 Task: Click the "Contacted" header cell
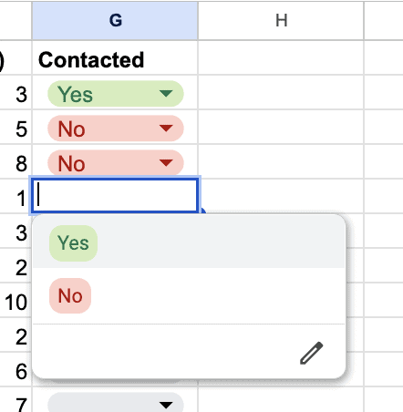(115, 57)
